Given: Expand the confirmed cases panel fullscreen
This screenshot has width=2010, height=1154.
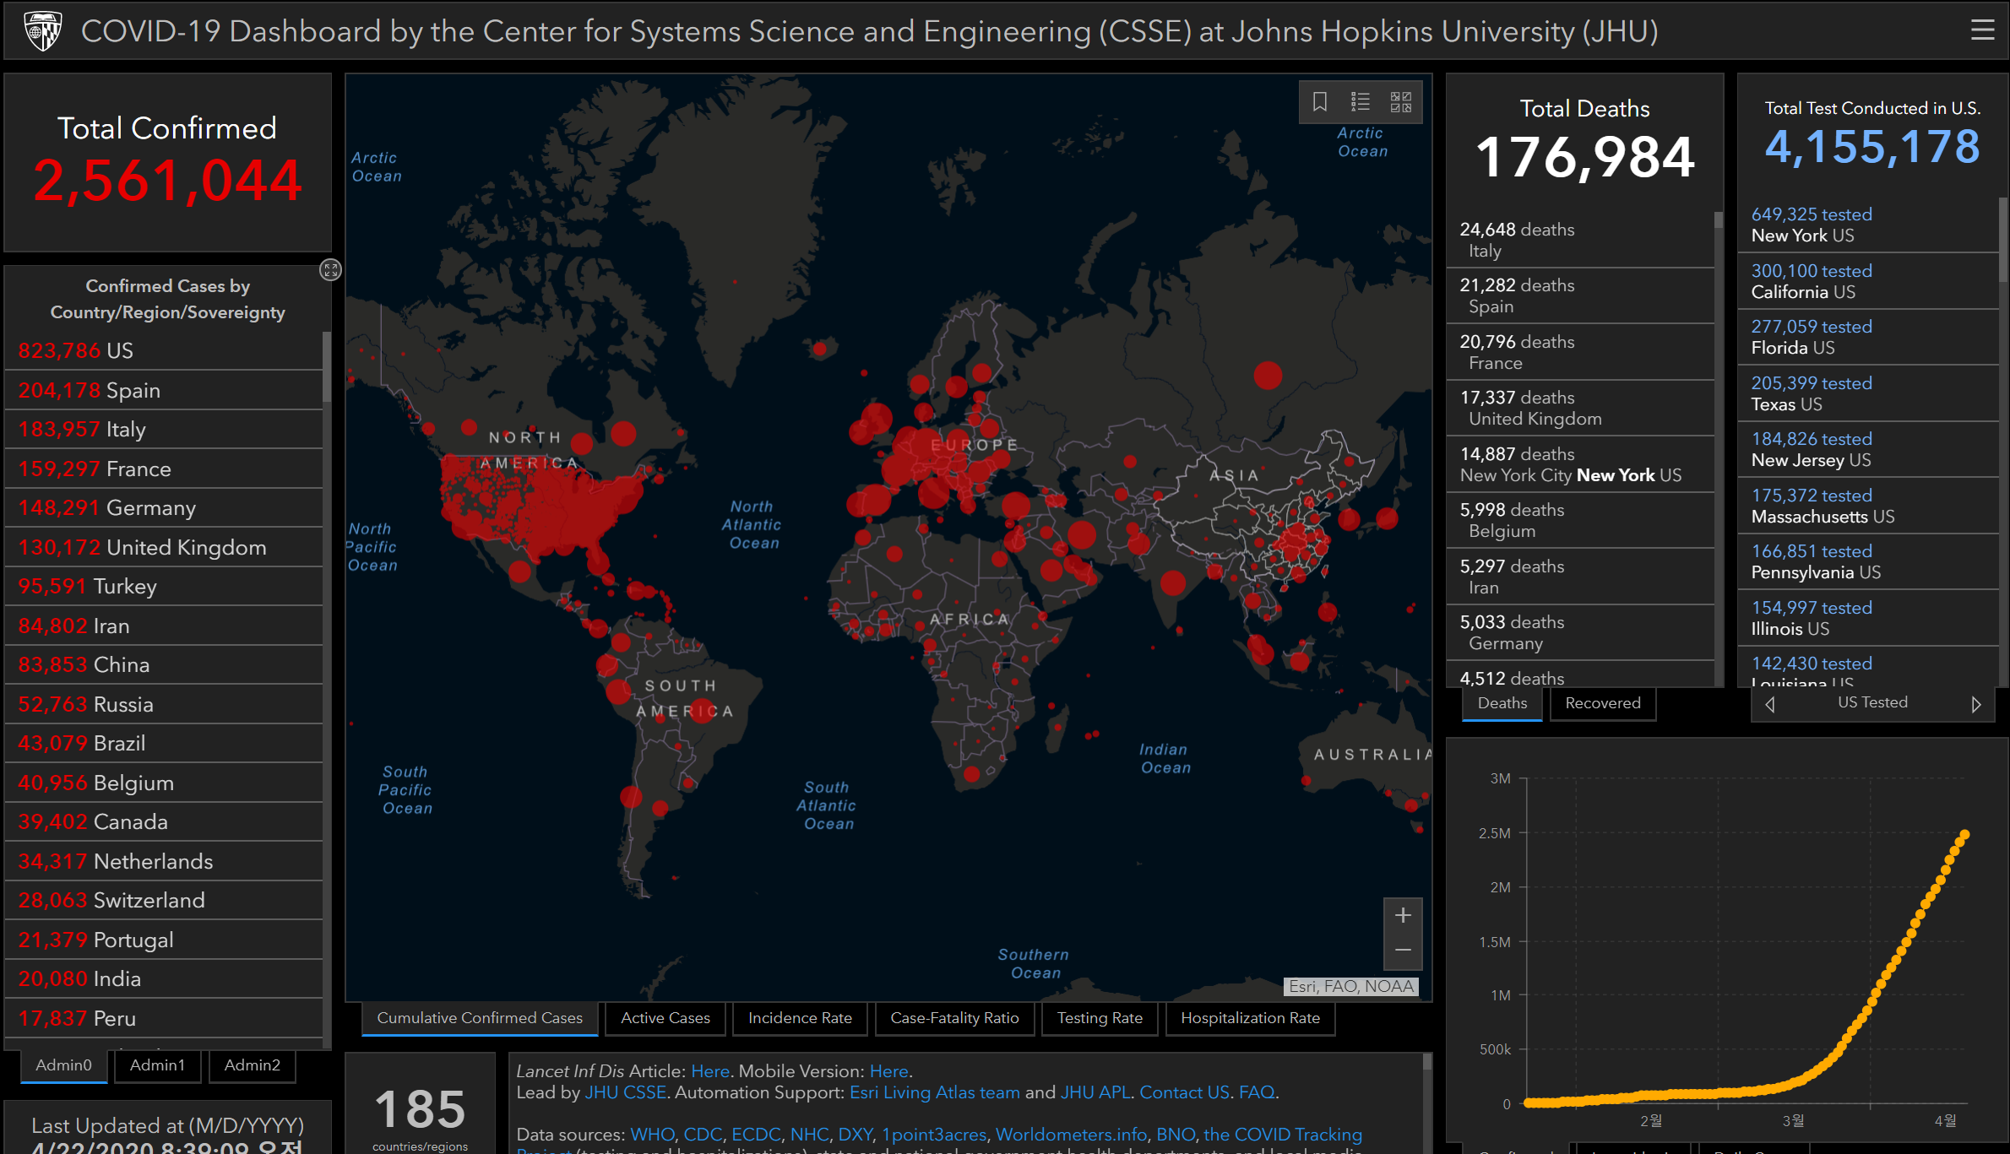Looking at the screenshot, I should (x=330, y=270).
